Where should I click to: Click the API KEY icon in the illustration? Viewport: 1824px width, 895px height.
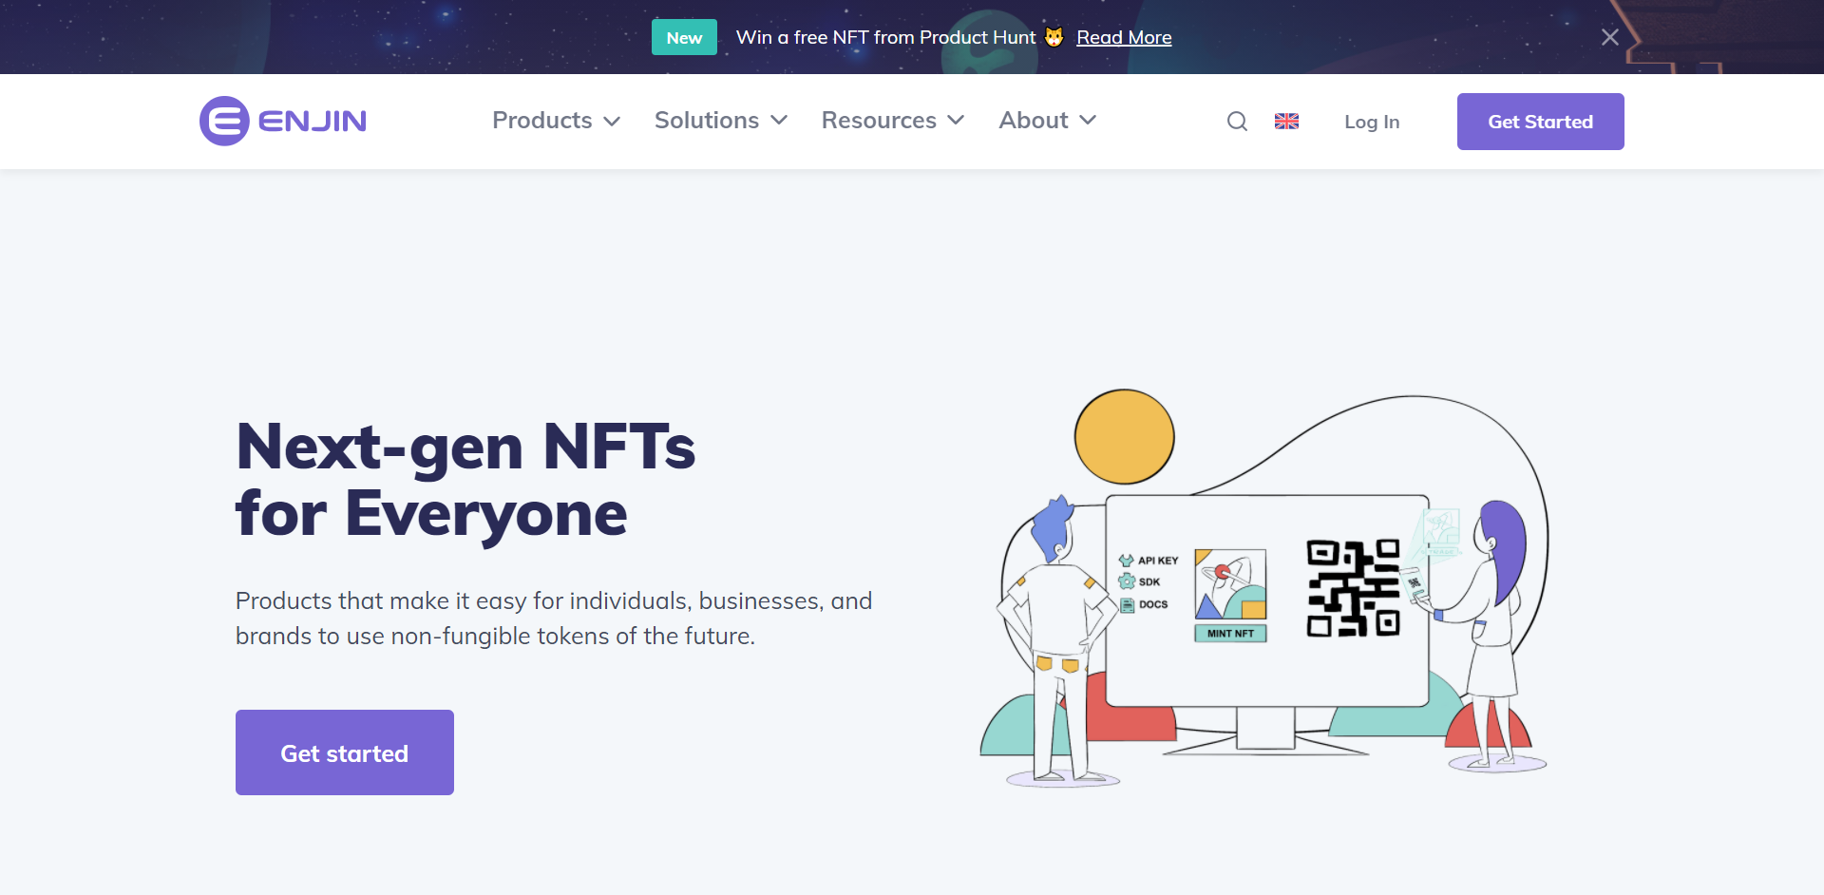pos(1127,561)
